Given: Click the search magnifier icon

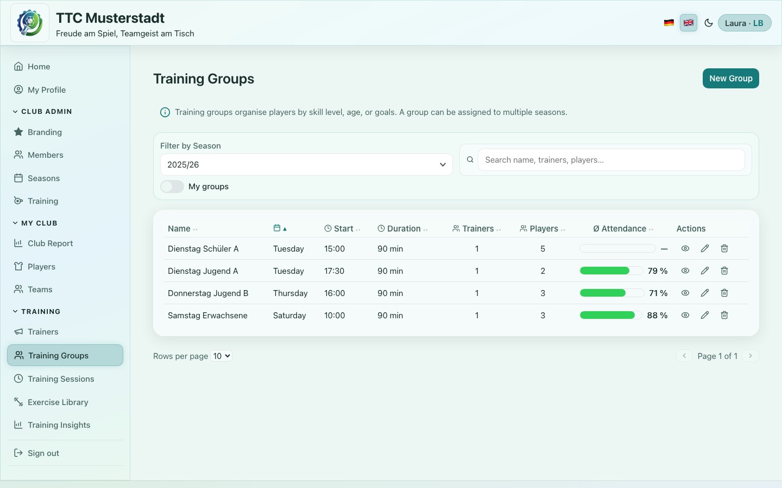Looking at the screenshot, I should pyautogui.click(x=470, y=160).
